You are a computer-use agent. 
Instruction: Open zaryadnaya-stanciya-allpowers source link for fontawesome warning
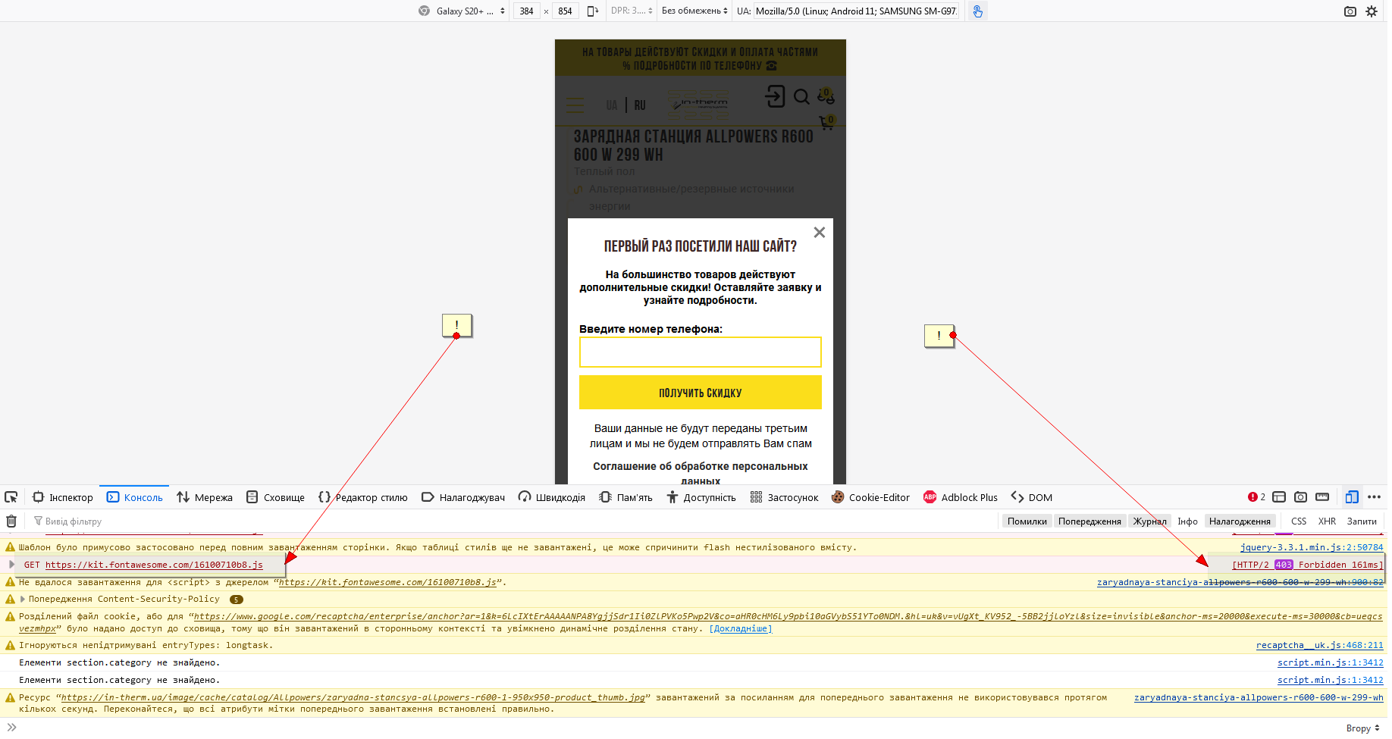pyautogui.click(x=1240, y=582)
